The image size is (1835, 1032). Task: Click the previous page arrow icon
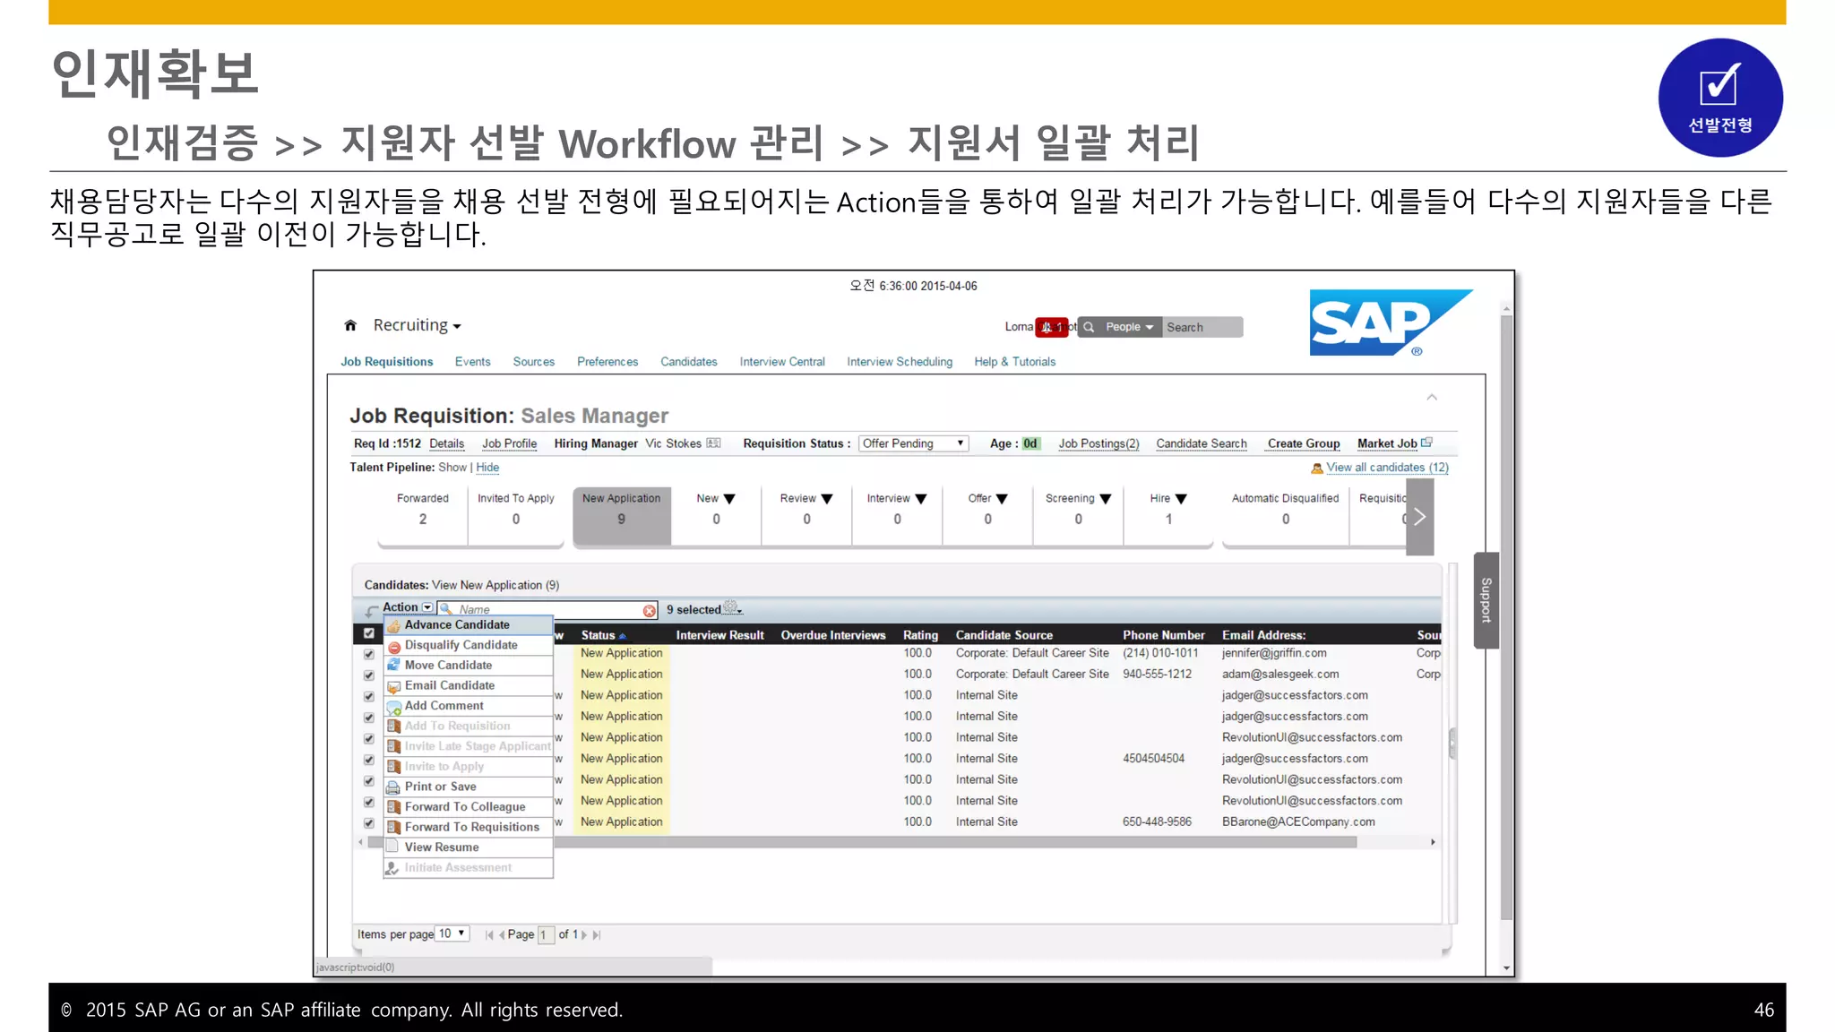click(502, 934)
